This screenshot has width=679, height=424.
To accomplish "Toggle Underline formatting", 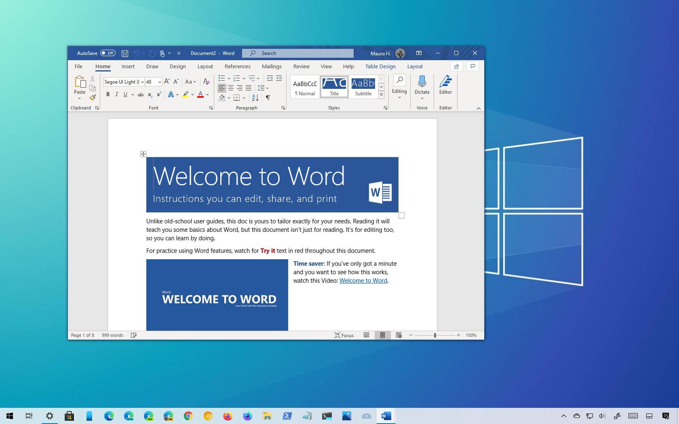I will pos(125,94).
